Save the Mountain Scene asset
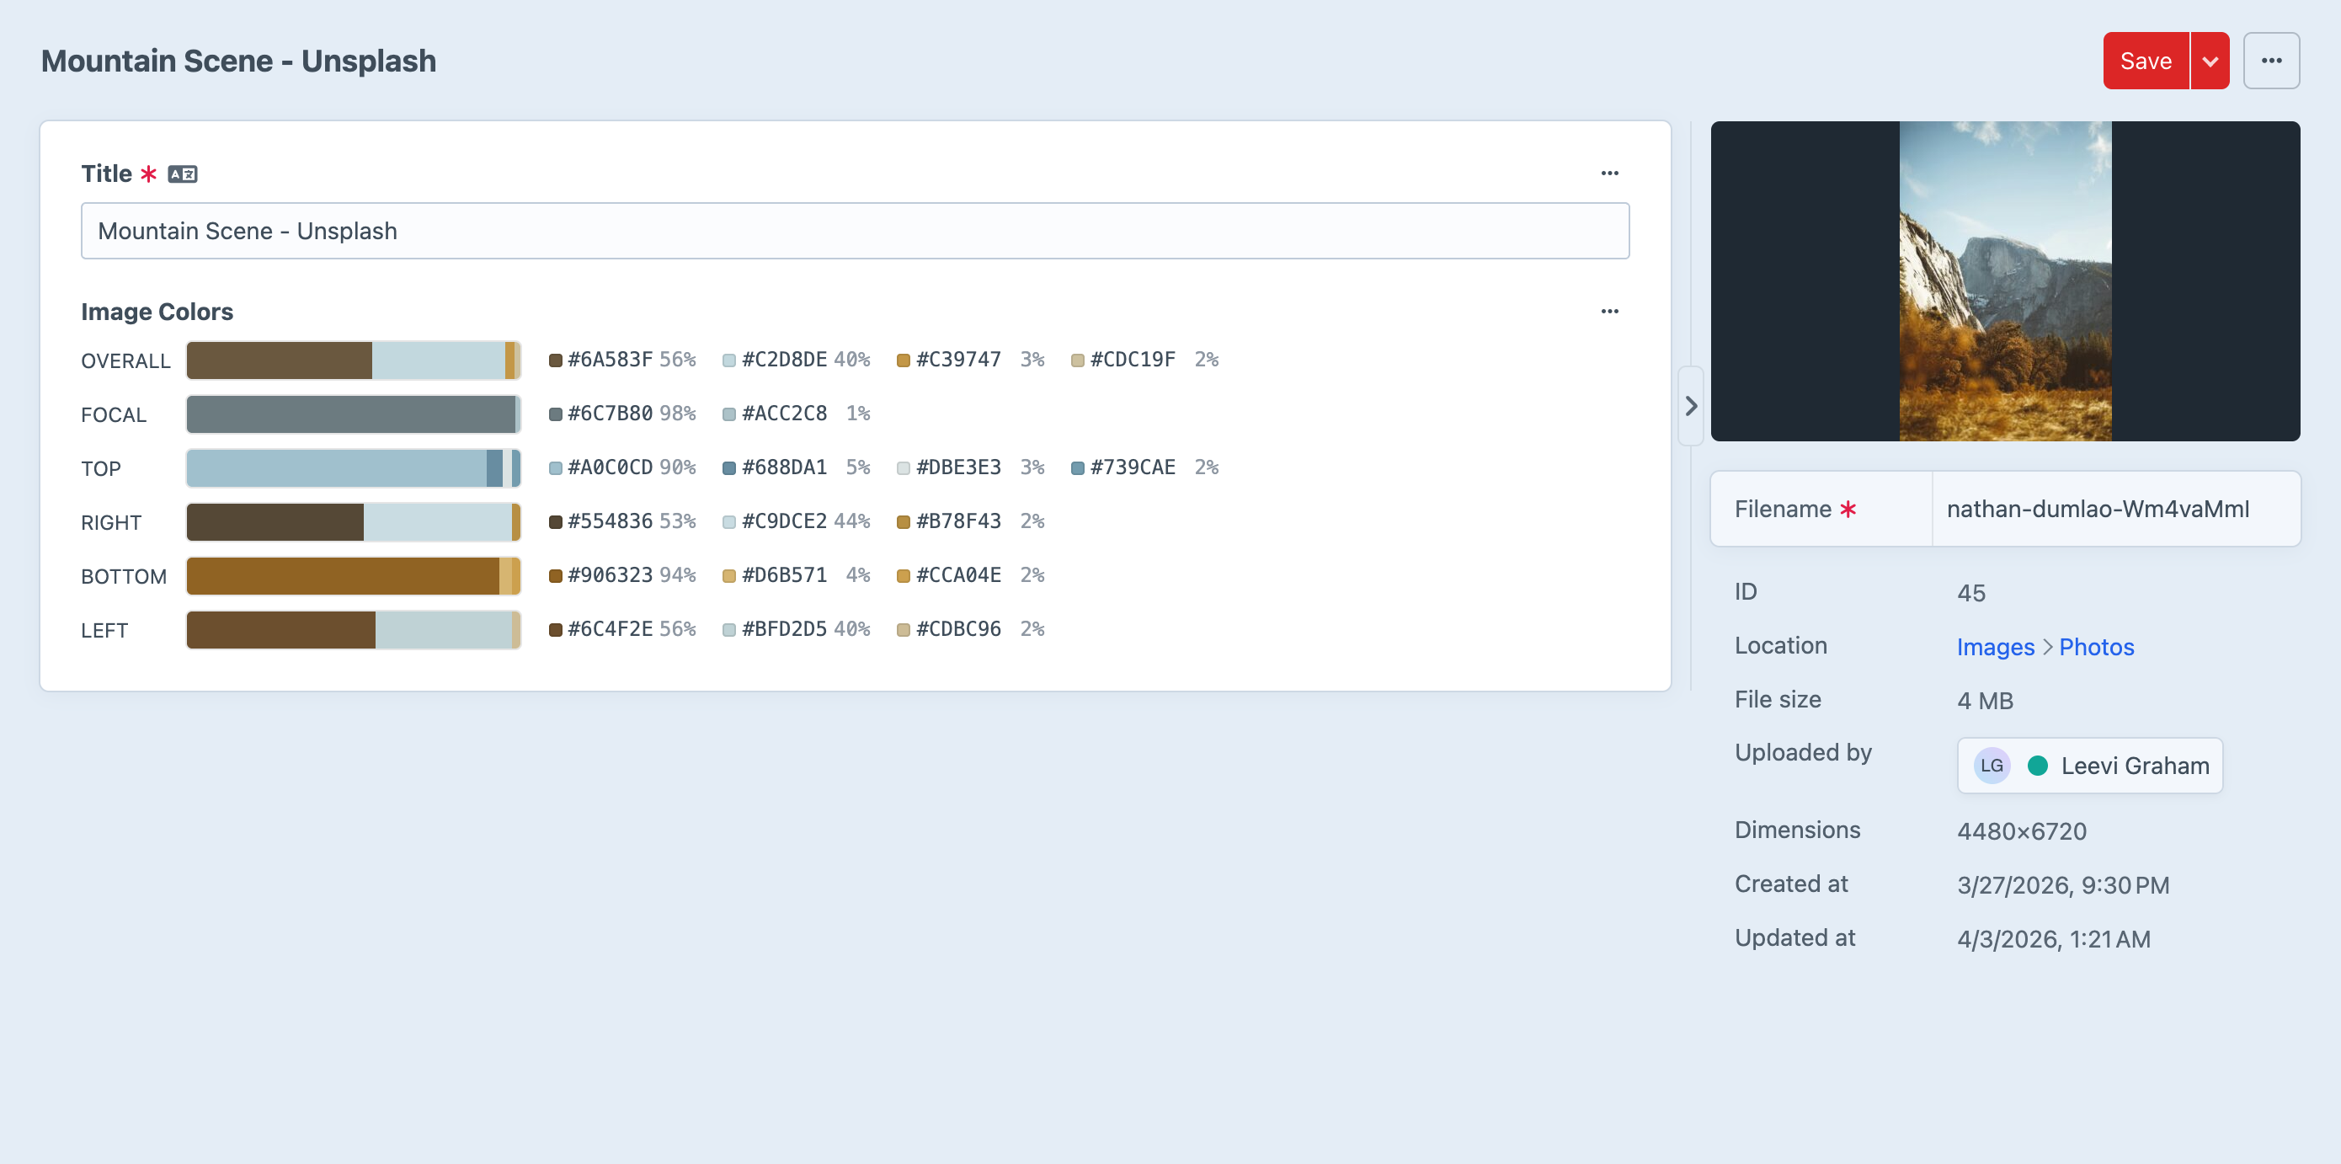The height and width of the screenshot is (1164, 2341). pyautogui.click(x=2146, y=60)
